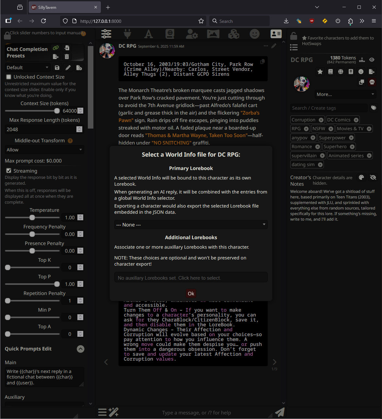
Task: Open the Middle-out Transform Allow dropdown
Action: tap(44, 150)
